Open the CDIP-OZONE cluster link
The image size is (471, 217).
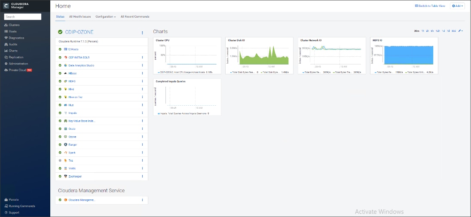tap(80, 32)
